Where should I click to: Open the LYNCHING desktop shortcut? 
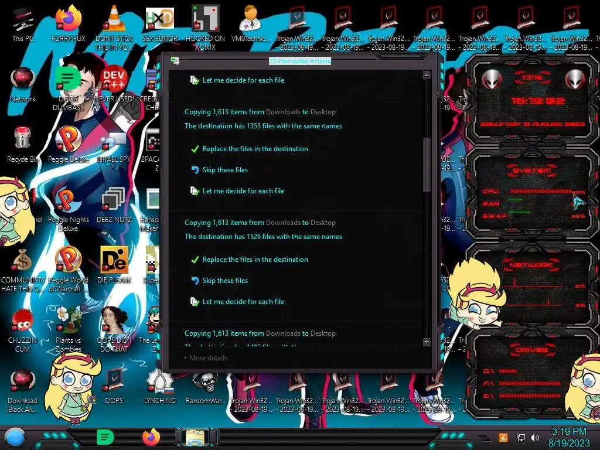pyautogui.click(x=159, y=387)
